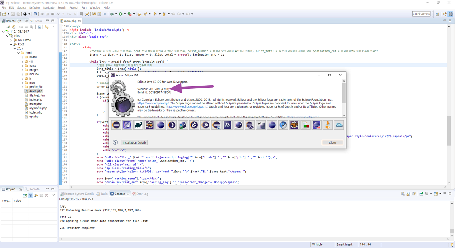Select the m2 Maven plug-in icon

[x=317, y=125]
